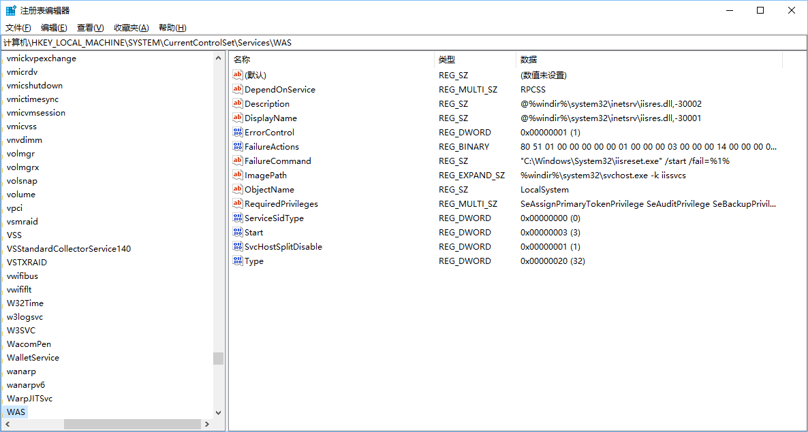Click the ErrorControl DWORD value icon

click(x=238, y=132)
